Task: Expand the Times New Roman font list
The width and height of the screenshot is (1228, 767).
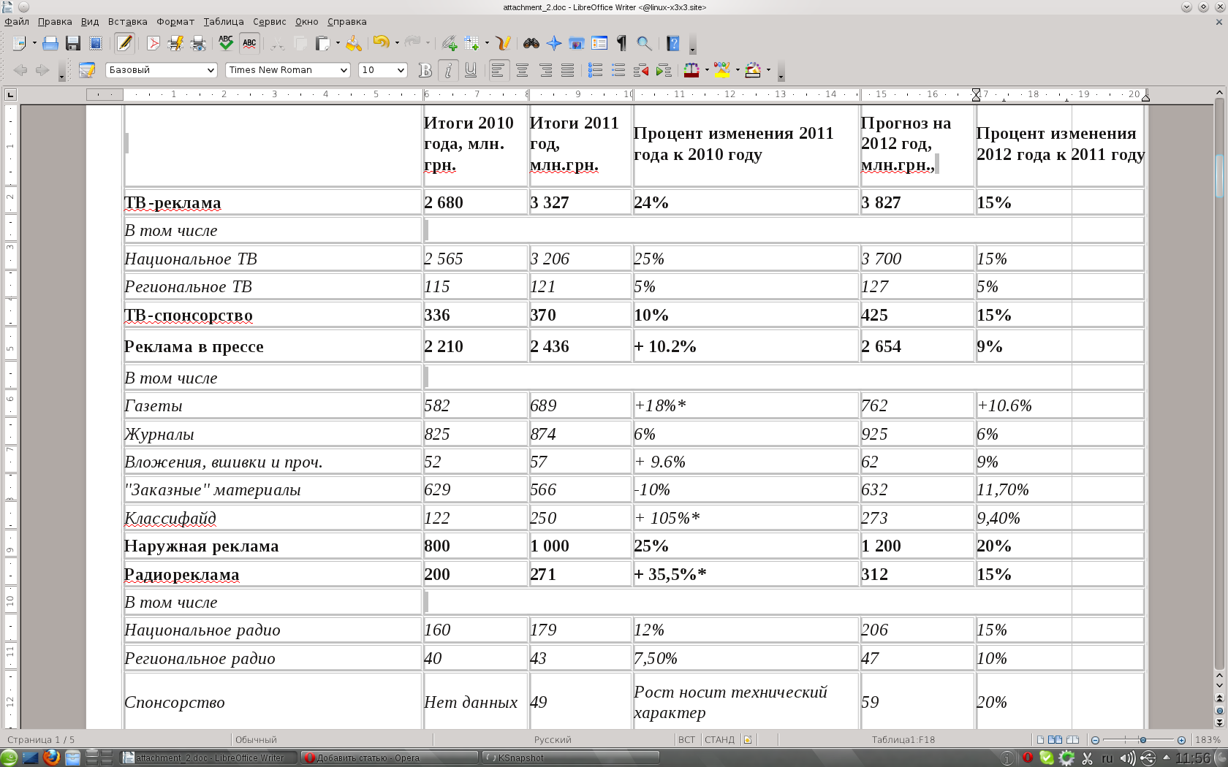Action: pyautogui.click(x=344, y=70)
